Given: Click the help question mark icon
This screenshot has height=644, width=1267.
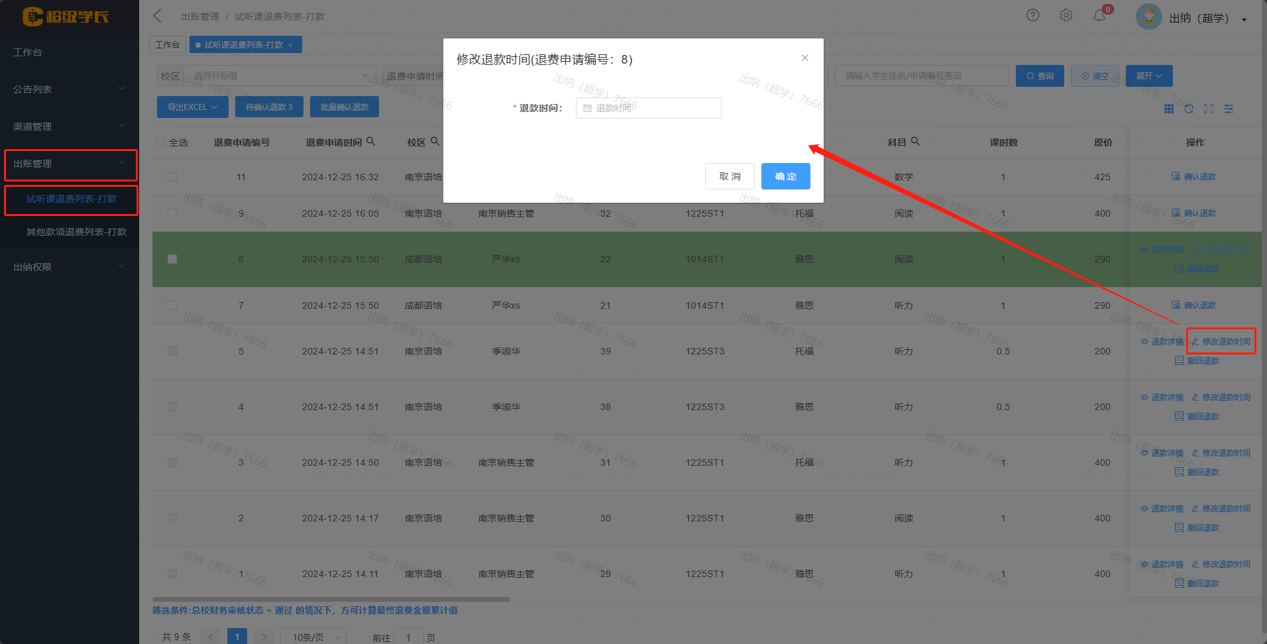Looking at the screenshot, I should tap(1032, 15).
